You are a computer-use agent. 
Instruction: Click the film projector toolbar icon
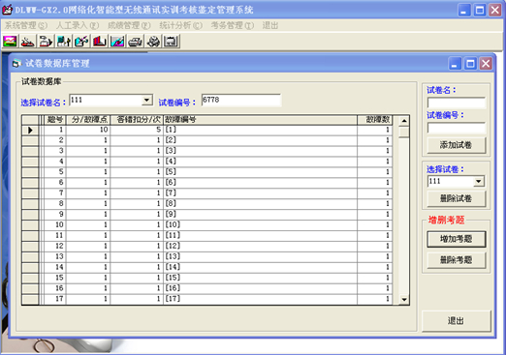153,42
